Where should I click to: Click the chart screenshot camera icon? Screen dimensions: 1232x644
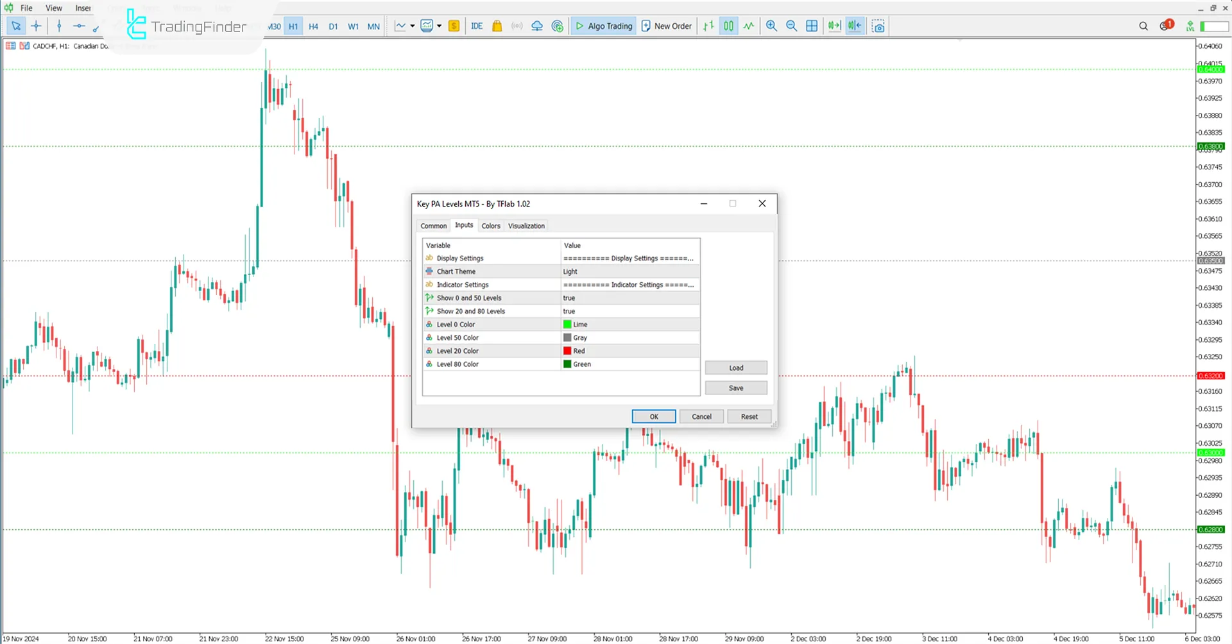pyautogui.click(x=878, y=26)
